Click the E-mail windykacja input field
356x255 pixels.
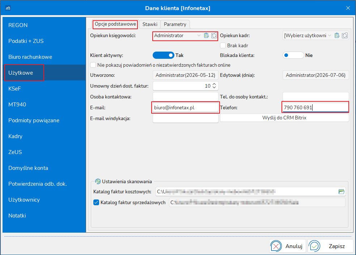point(186,118)
